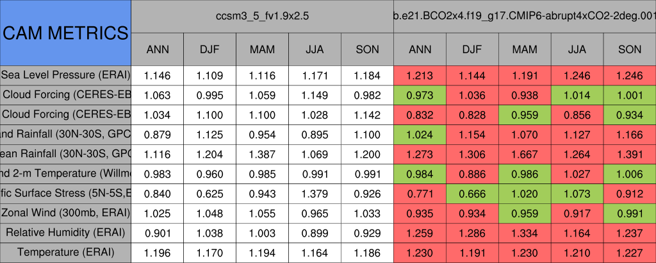Screen dimensions: 656x263
Task: Click the Relative Humidity (ERAI) row label
Action: (65, 232)
